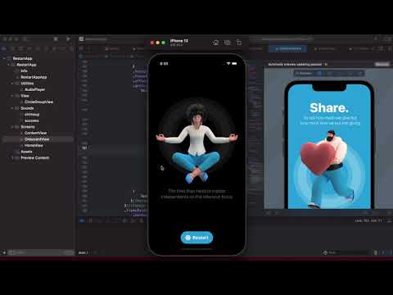Tap the Restart button in the Simulator
Viewport: 393px width, 295px height.
(196, 238)
